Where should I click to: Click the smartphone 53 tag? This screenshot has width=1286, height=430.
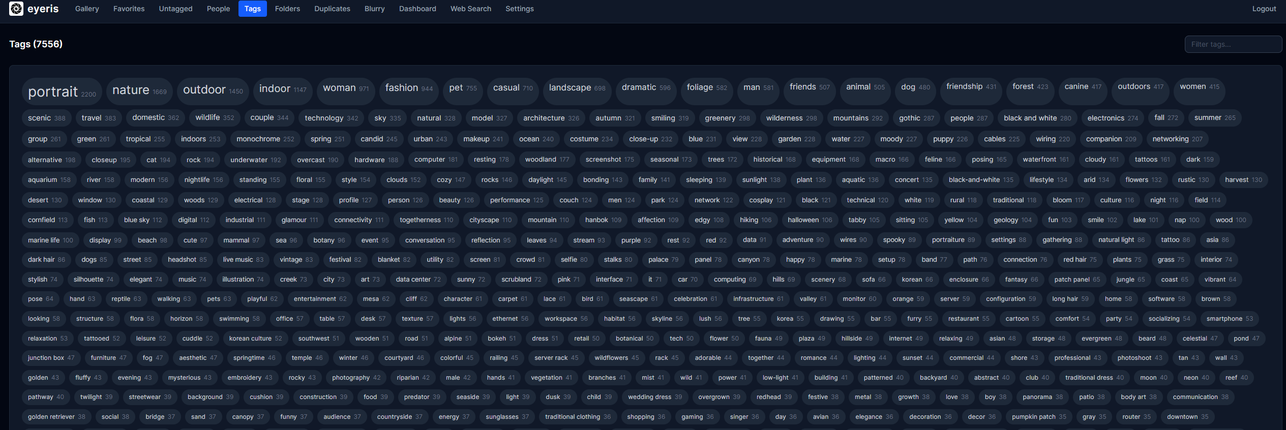[1230, 319]
